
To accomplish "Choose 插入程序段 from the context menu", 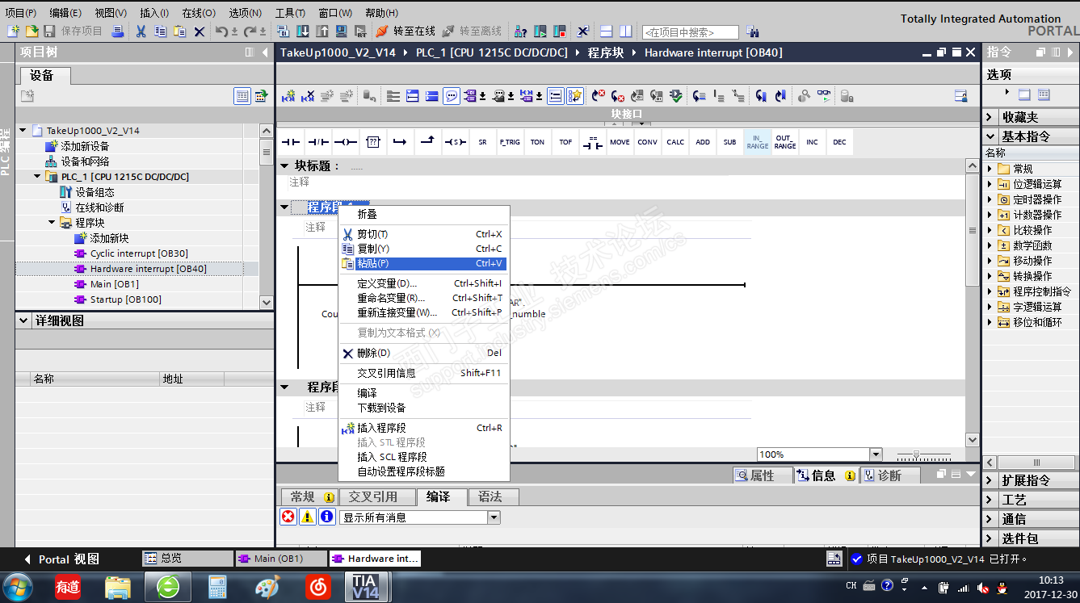I will coord(423,428).
